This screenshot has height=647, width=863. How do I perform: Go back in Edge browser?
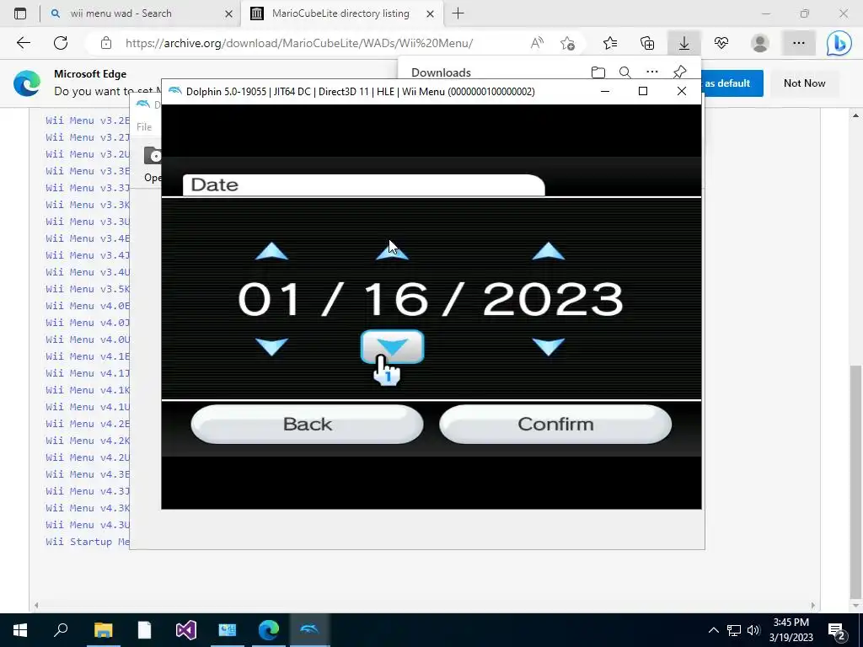coord(23,43)
